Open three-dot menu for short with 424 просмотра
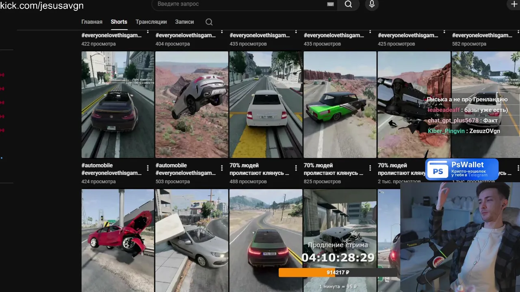Screen dimensions: 520x292 147,168
